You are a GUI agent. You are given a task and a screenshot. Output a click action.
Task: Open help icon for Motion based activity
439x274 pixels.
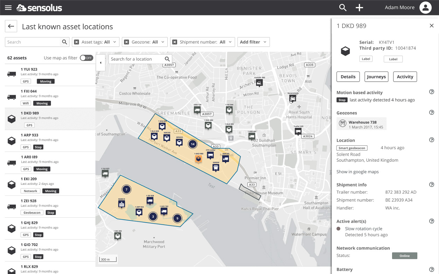431,92
